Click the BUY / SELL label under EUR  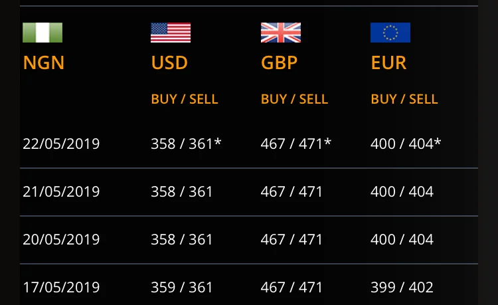[404, 99]
